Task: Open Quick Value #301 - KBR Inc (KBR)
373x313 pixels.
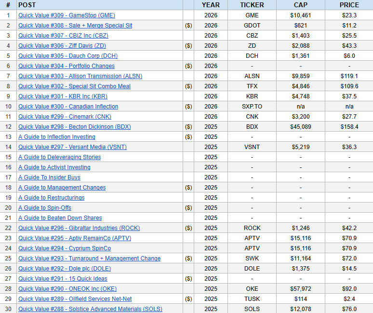Action: click(63, 96)
